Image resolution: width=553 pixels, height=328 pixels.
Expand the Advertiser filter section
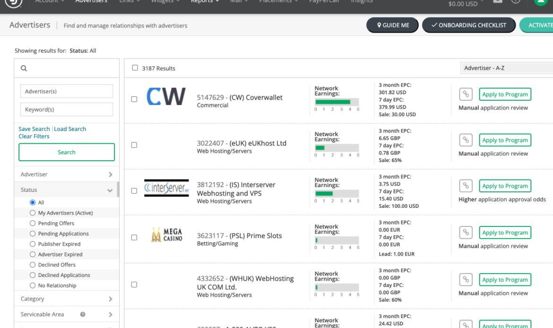66,174
